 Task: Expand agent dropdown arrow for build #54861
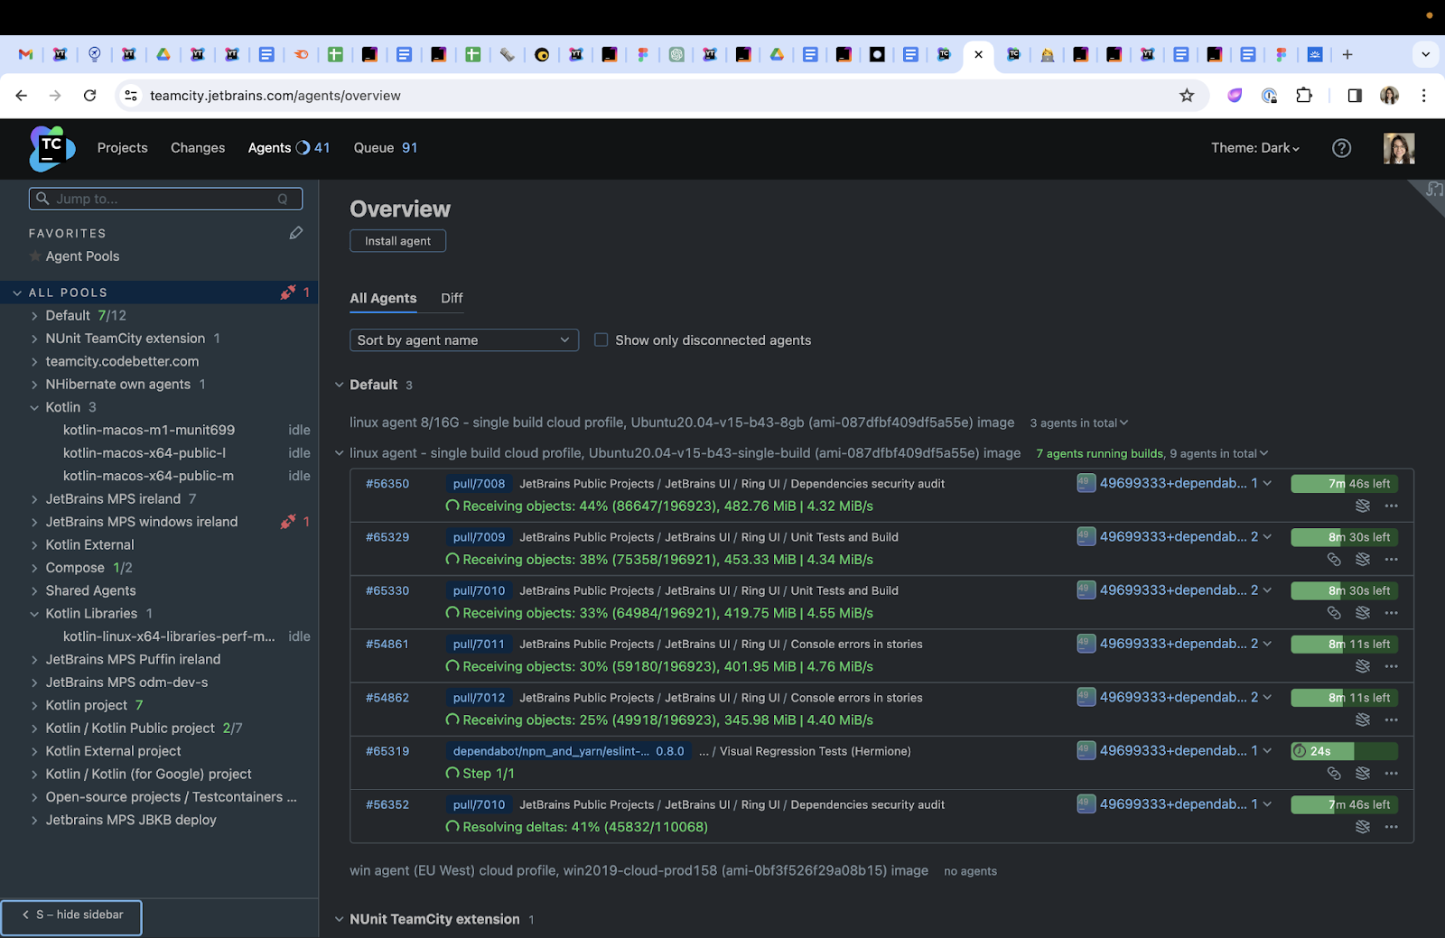(x=1267, y=644)
